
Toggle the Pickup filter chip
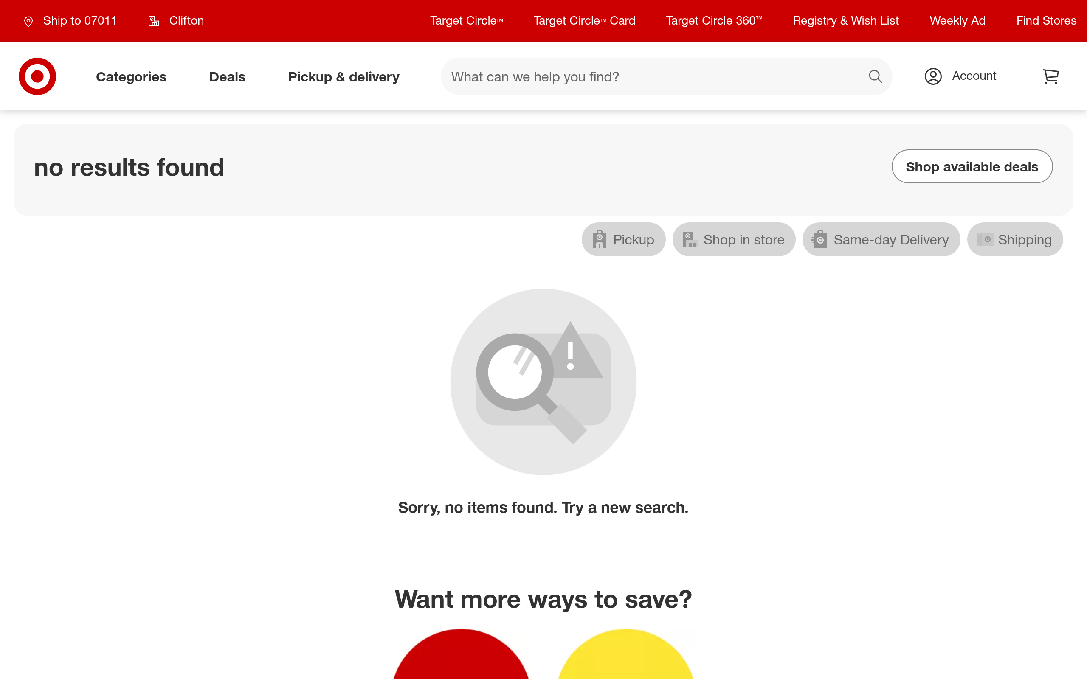pyautogui.click(x=623, y=239)
